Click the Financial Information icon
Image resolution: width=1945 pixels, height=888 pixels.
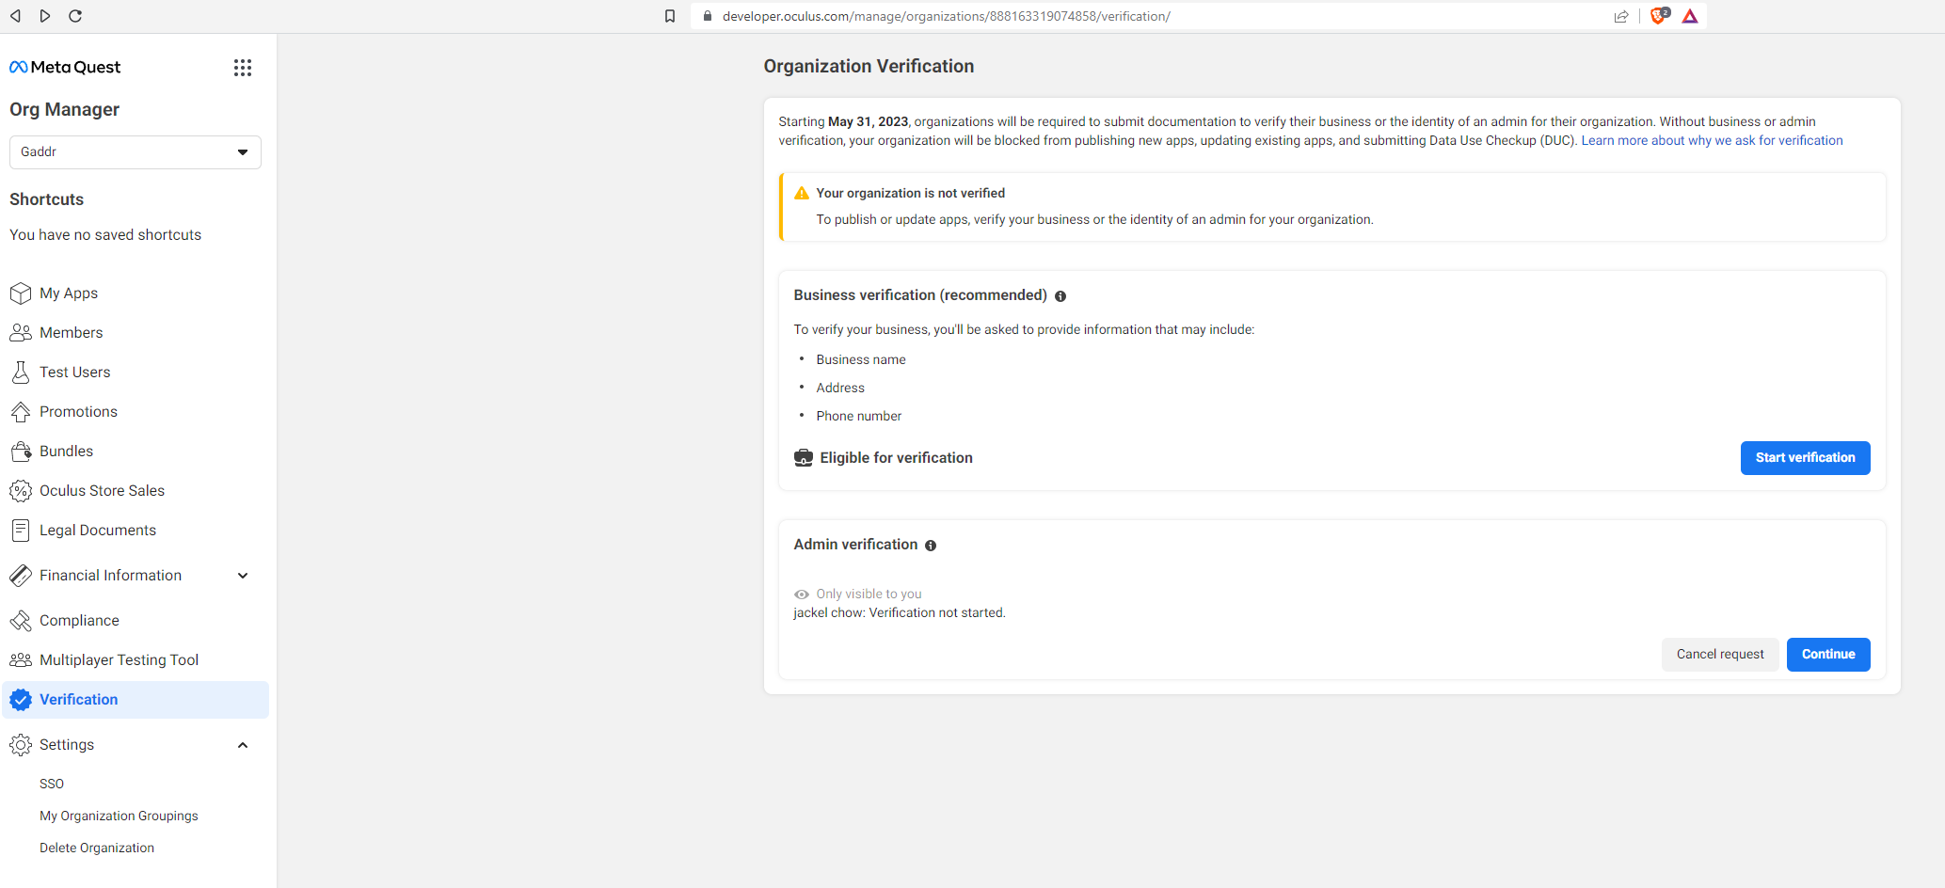[x=21, y=576]
